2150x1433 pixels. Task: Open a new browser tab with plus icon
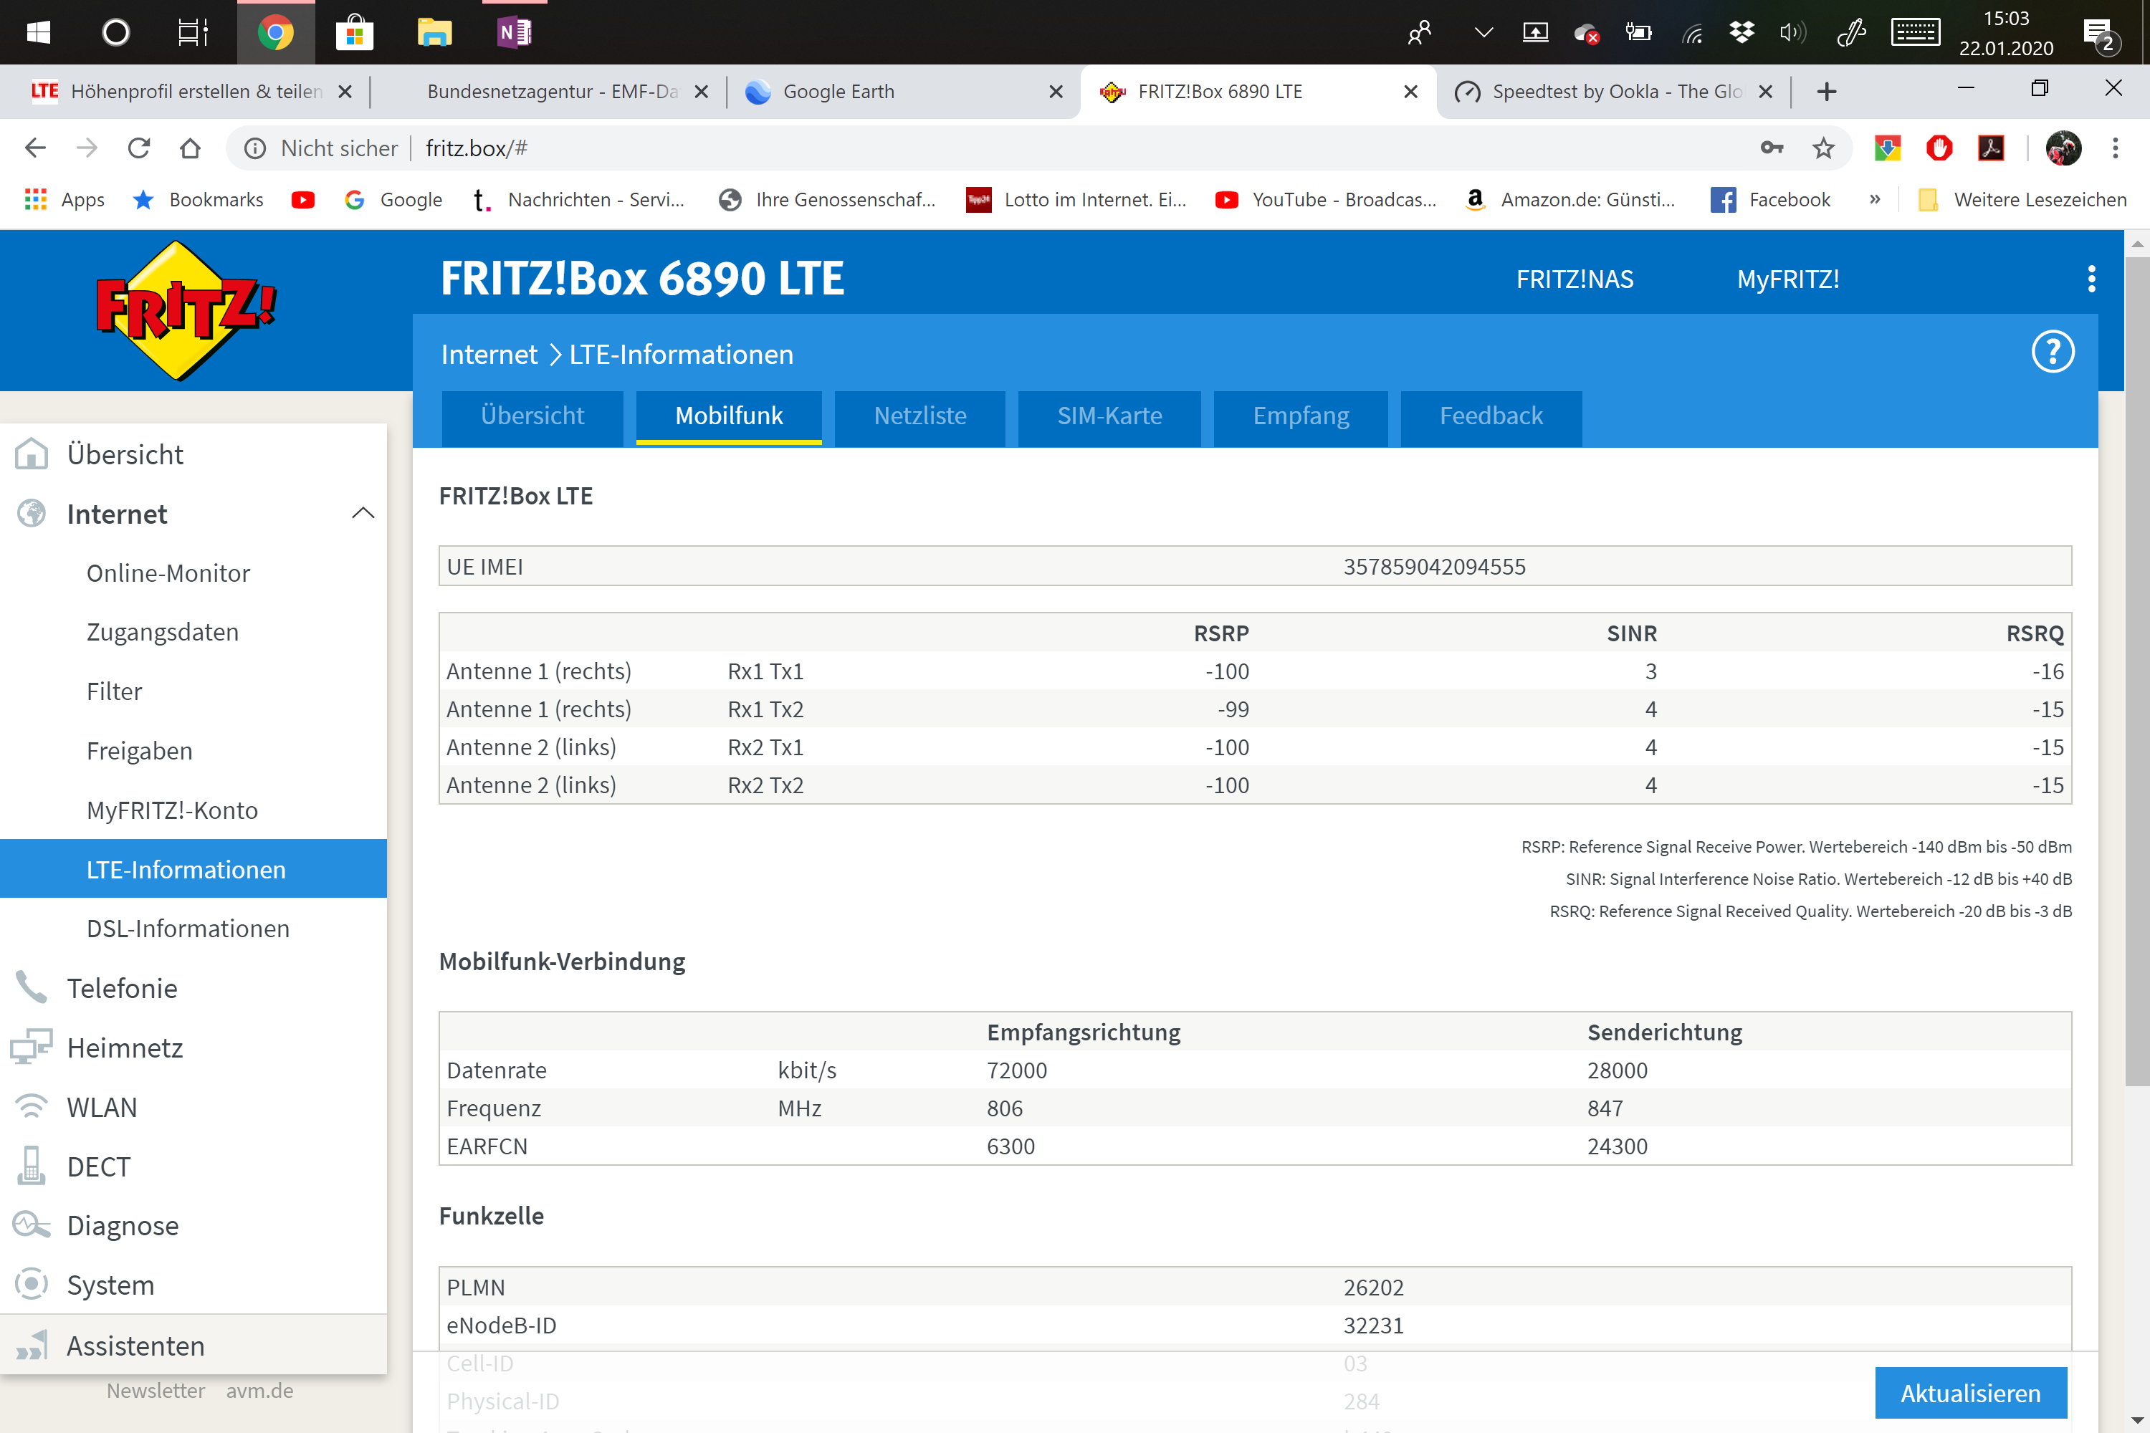point(1826,92)
